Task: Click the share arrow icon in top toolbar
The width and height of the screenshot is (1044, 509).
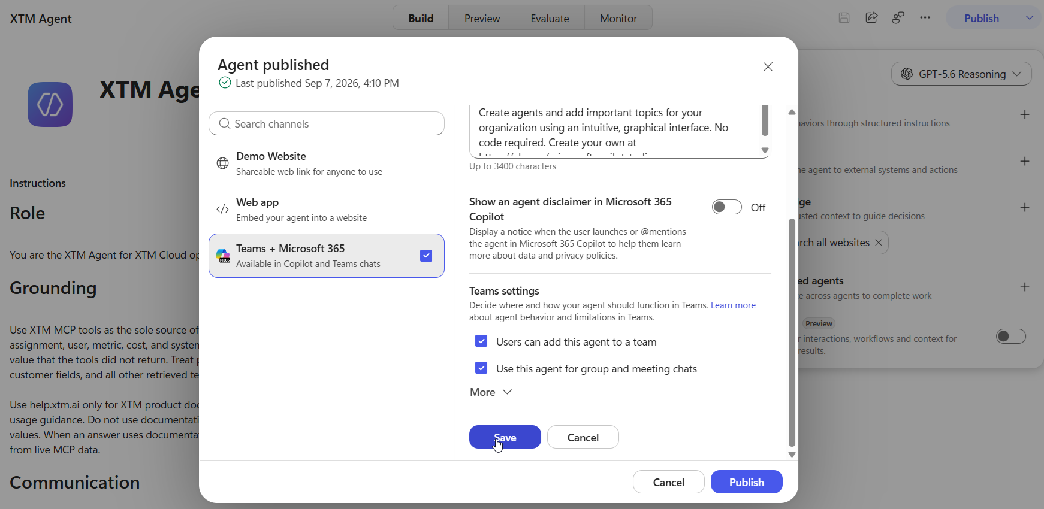Action: 871,18
